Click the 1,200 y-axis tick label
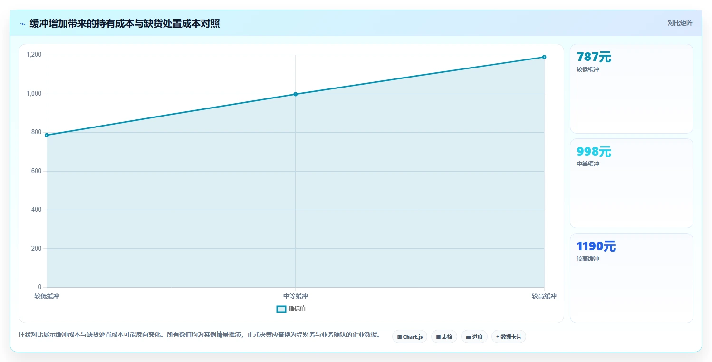 tap(34, 55)
